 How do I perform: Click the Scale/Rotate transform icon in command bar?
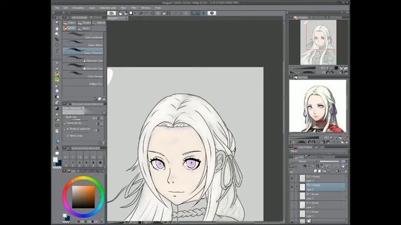(x=169, y=13)
